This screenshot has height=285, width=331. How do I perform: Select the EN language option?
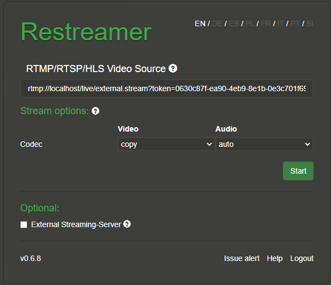200,23
